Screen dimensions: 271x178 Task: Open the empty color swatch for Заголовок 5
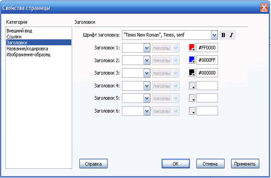pos(192,97)
